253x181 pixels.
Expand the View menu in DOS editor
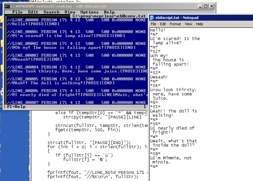[x=70, y=12]
